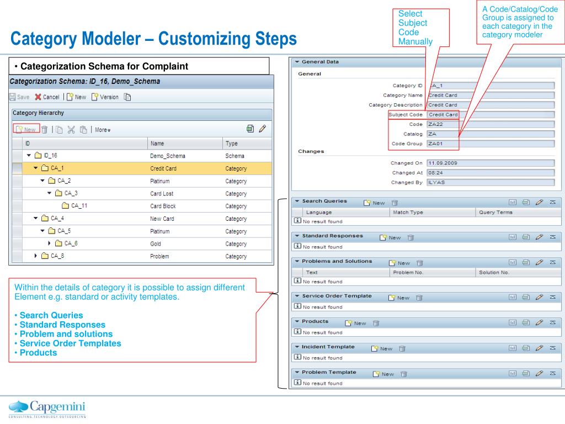
Task: Click the row selector for CA_1
Action: click(x=17, y=168)
